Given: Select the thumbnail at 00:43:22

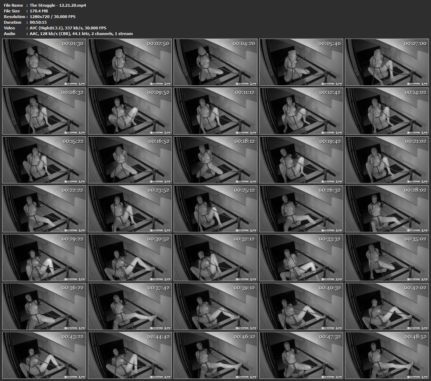Looking at the screenshot, I should [44, 355].
